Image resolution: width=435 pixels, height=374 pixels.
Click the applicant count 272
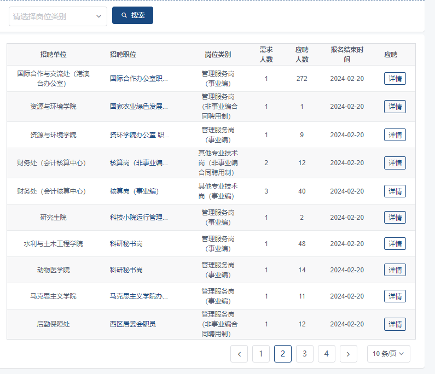click(x=302, y=78)
